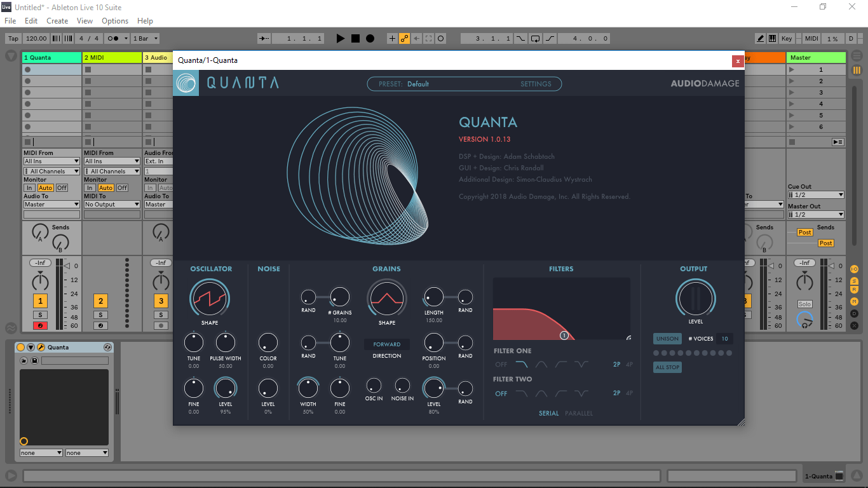Select Filter Two notch shape icon
Screen dimensions: 868x488
coord(581,393)
